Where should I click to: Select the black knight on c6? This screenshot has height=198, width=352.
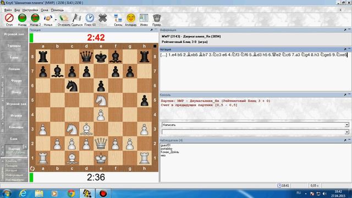tap(72, 86)
